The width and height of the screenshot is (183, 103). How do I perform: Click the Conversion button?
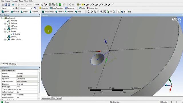point(92,8)
